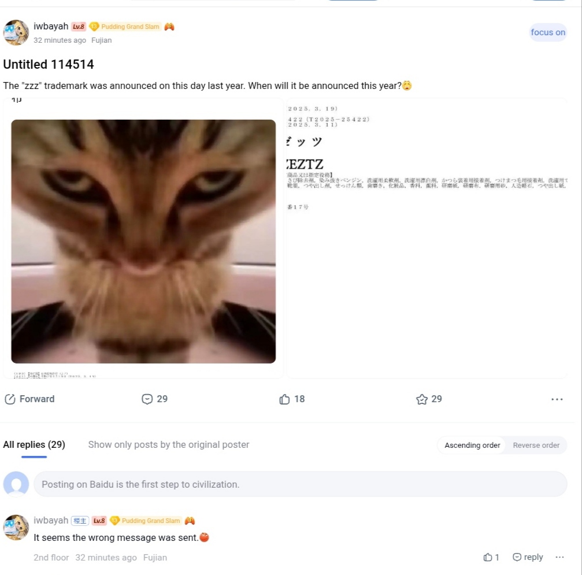The width and height of the screenshot is (582, 575).
Task: Click the focus on follow button
Action: pos(548,32)
